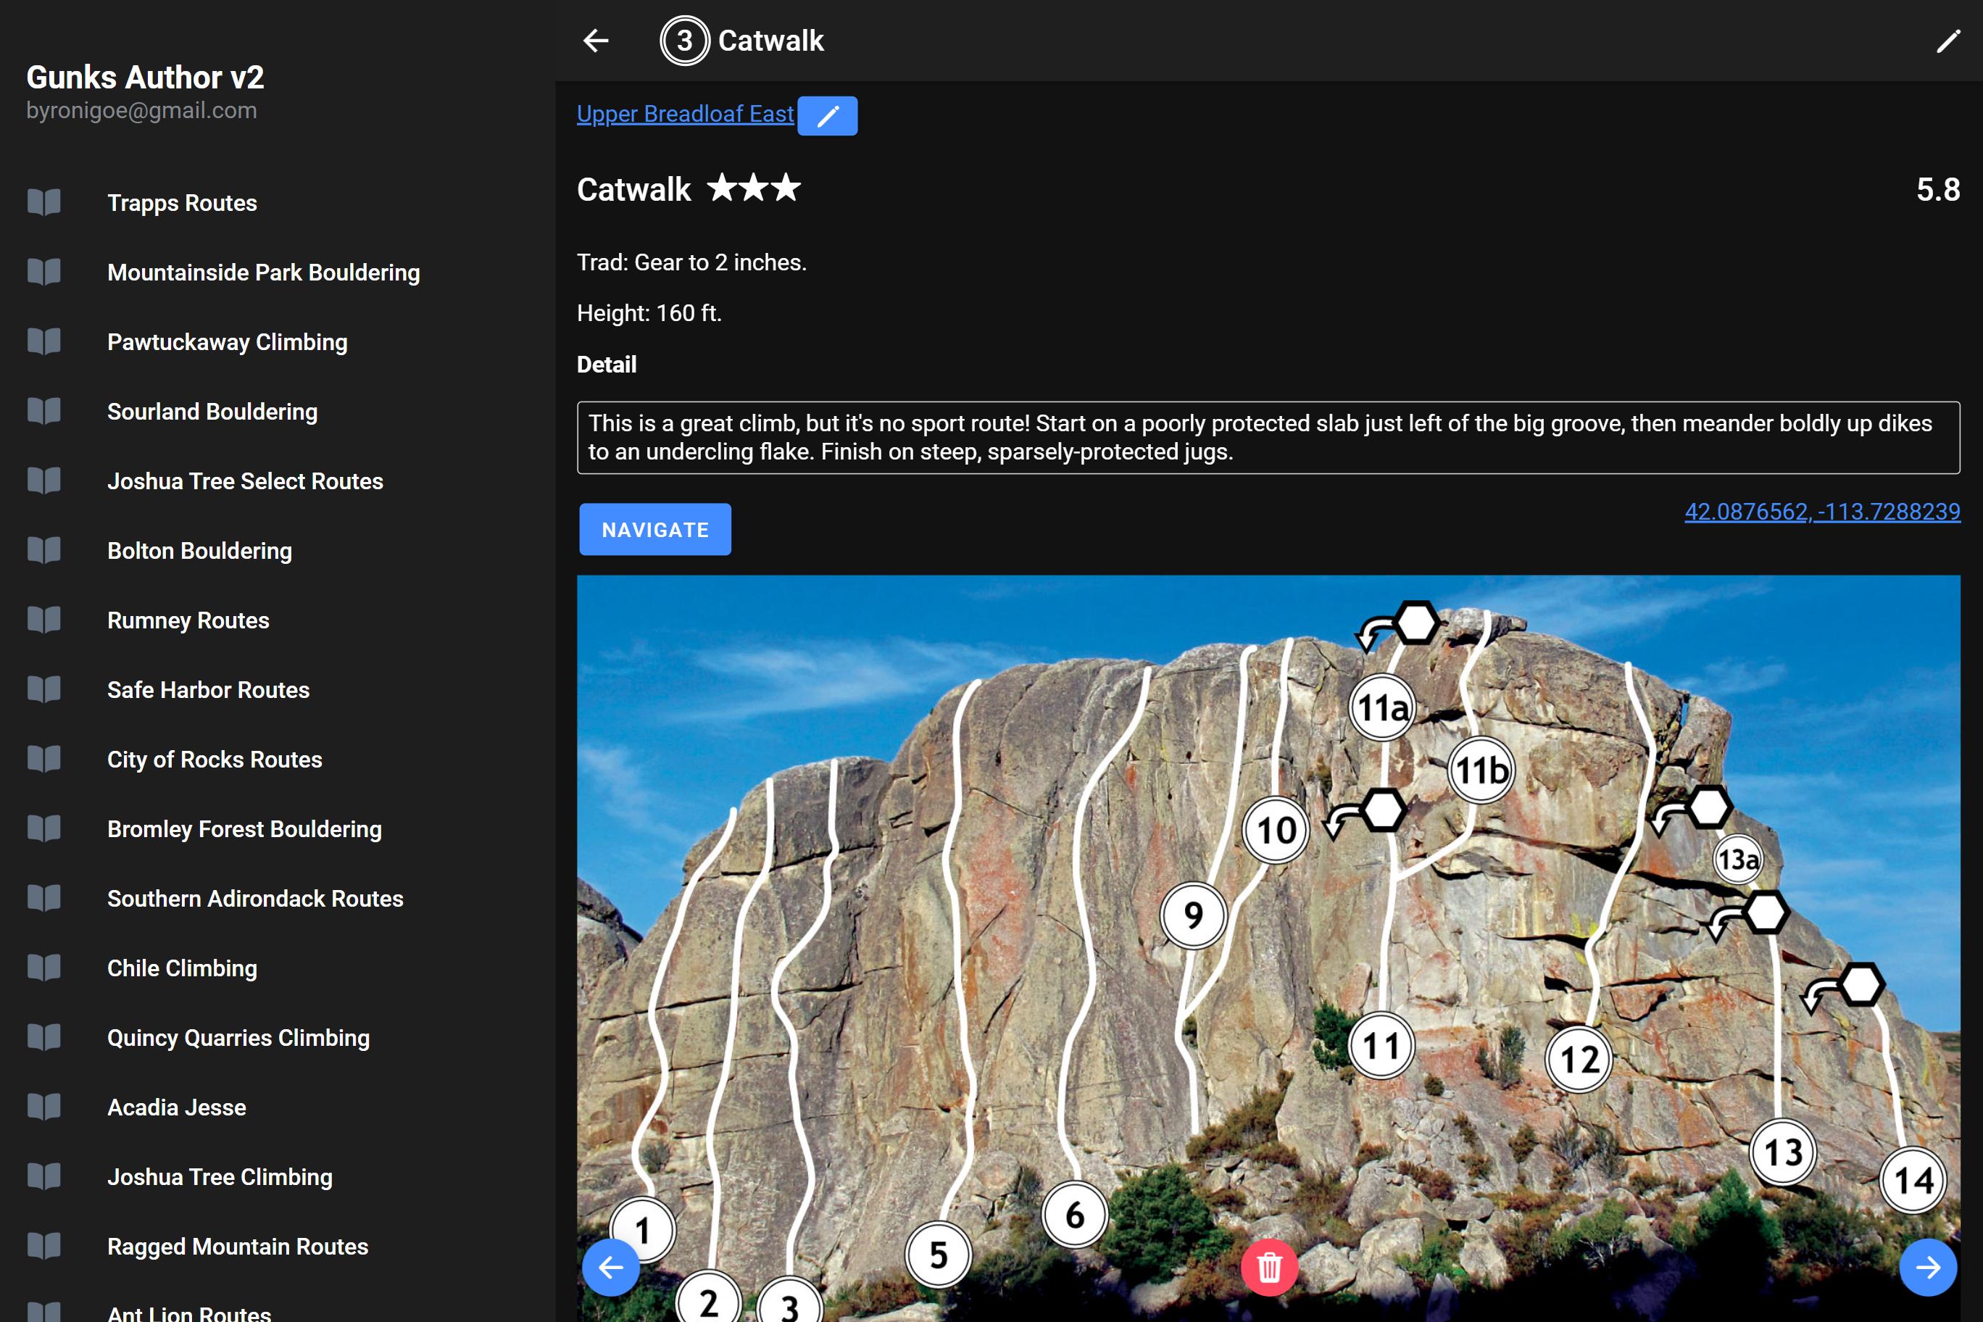Select route marker 11a on topo
This screenshot has height=1322, width=1983.
[1382, 707]
